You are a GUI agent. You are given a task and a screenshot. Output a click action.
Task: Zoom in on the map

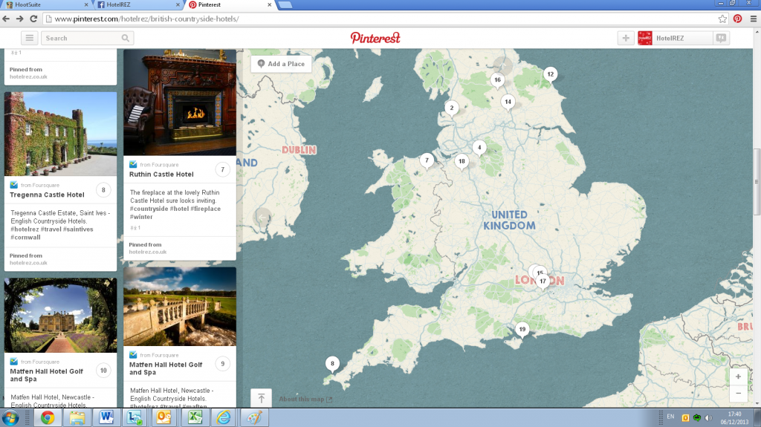click(738, 377)
